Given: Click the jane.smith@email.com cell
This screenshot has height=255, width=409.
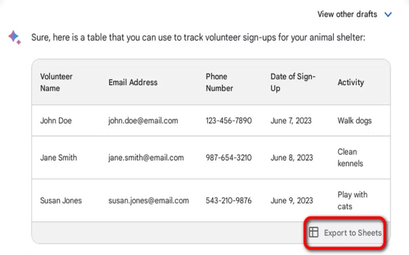Looking at the screenshot, I should pos(146,158).
